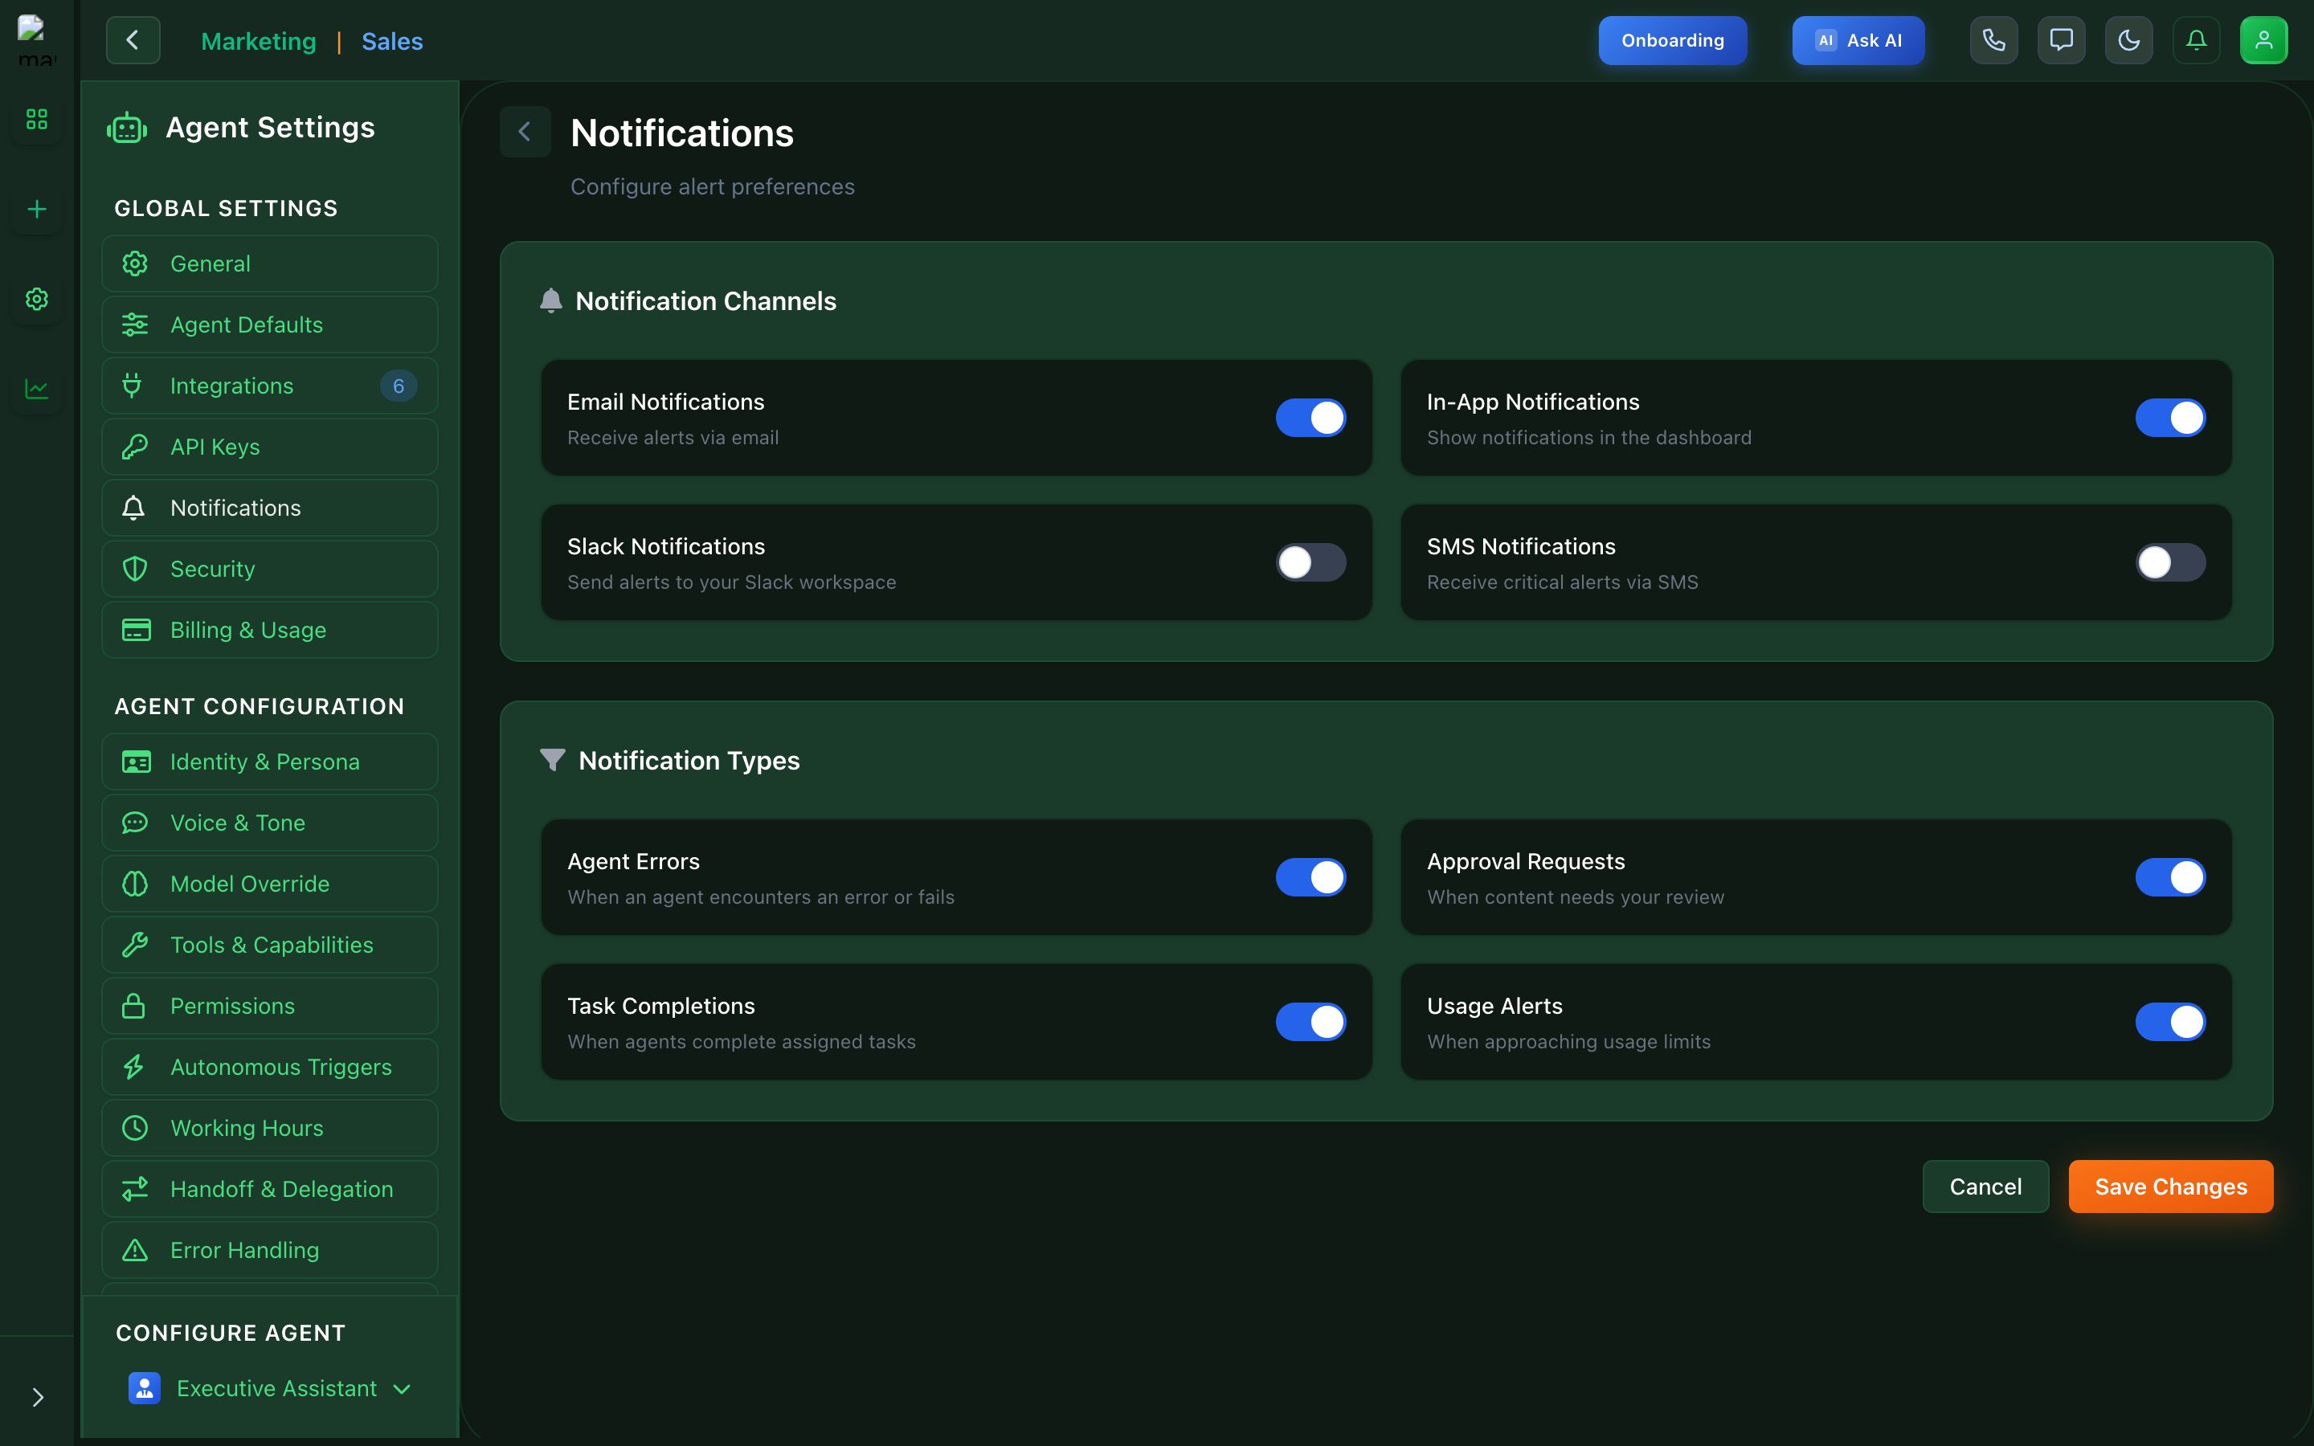Image resolution: width=2314 pixels, height=1446 pixels.
Task: Turn off Usage Alerts toggle
Action: 2169,1021
